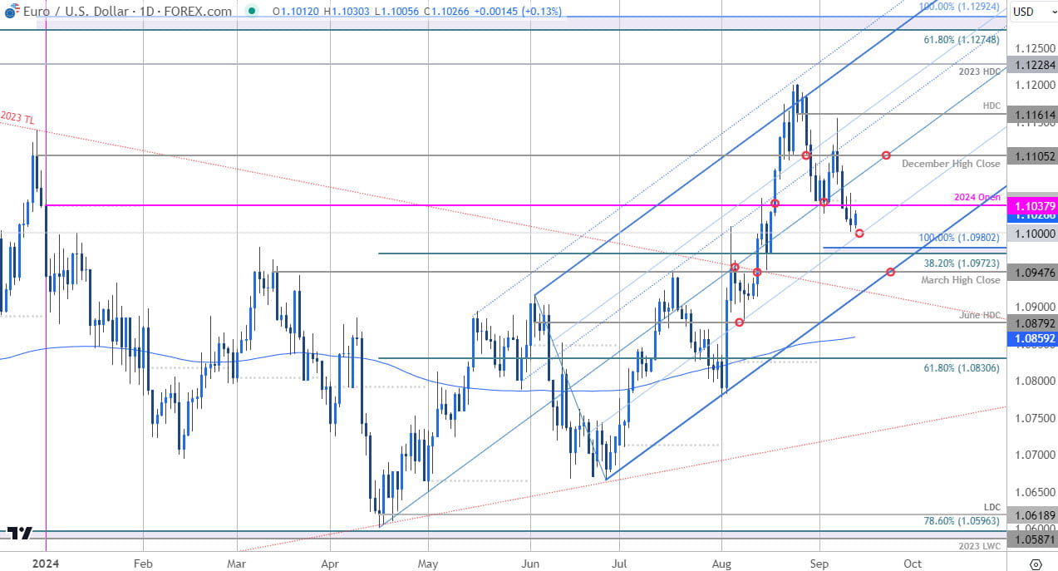This screenshot has width=1058, height=571.
Task: Click Aug on the time axis
Action: pos(721,564)
